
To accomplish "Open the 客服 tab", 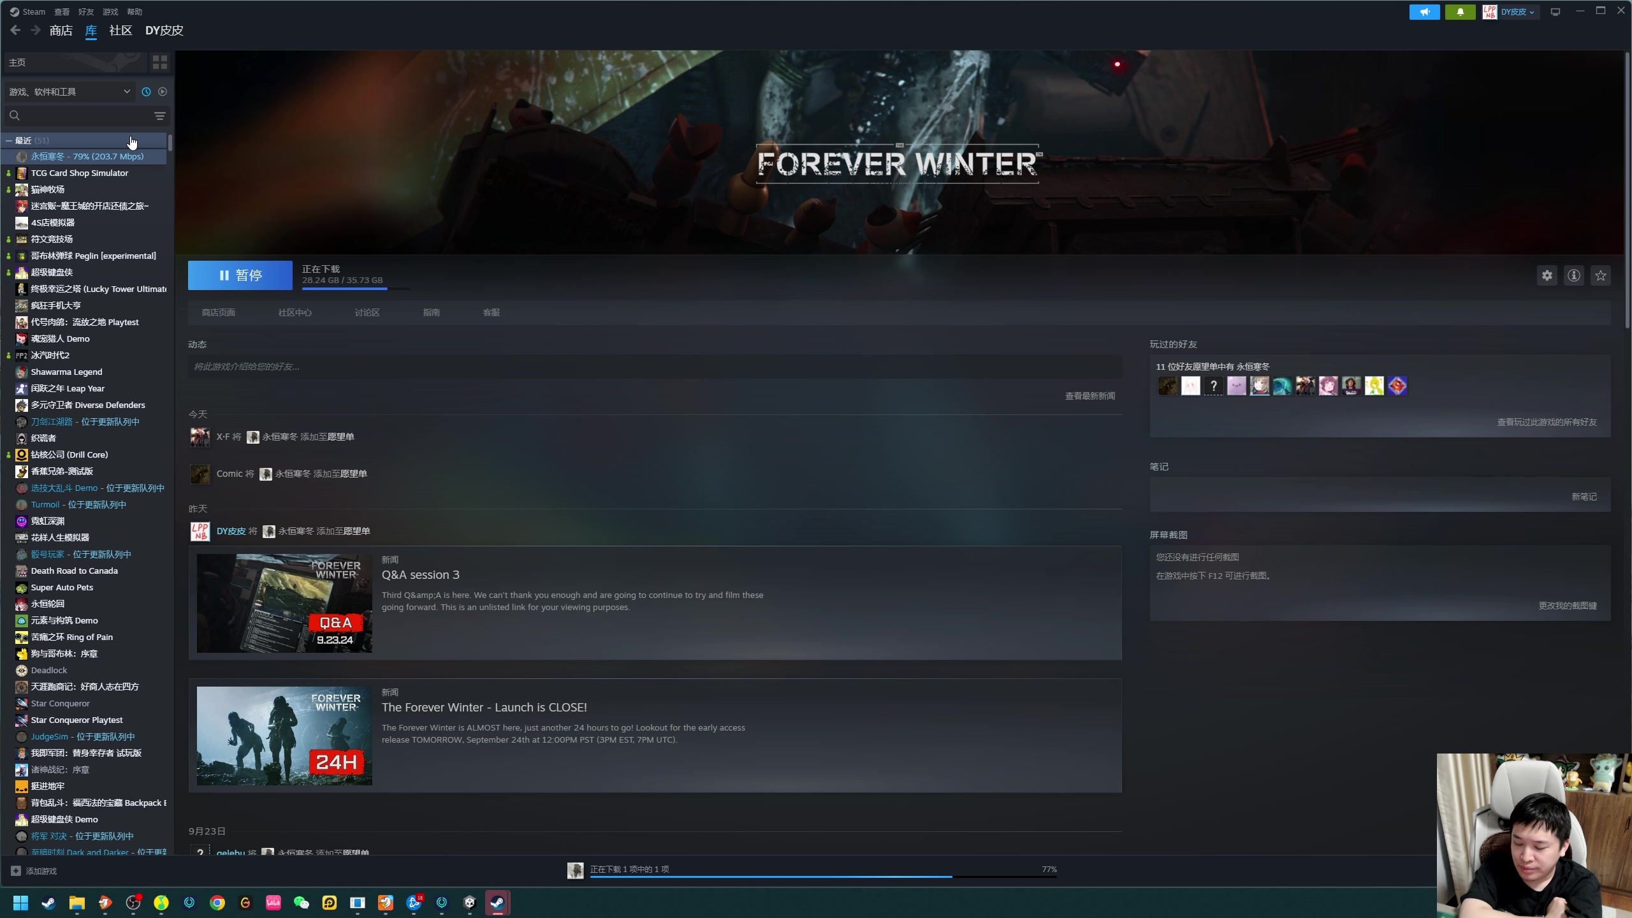I will pyautogui.click(x=492, y=312).
